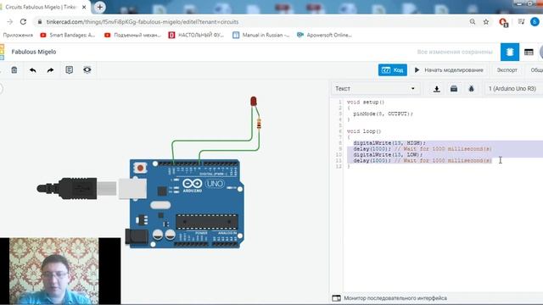Click the Arduino reset button
The height and width of the screenshot is (305, 543).
pos(140,168)
